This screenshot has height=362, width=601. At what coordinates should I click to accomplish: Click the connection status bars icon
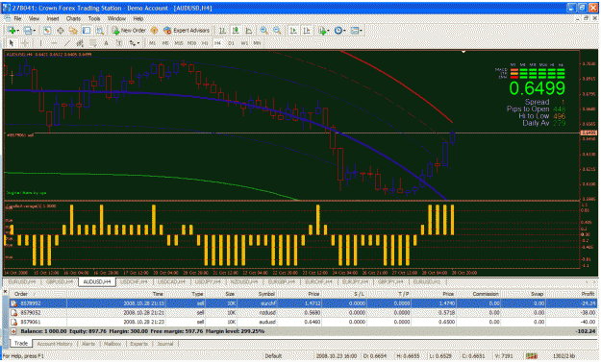click(532, 356)
